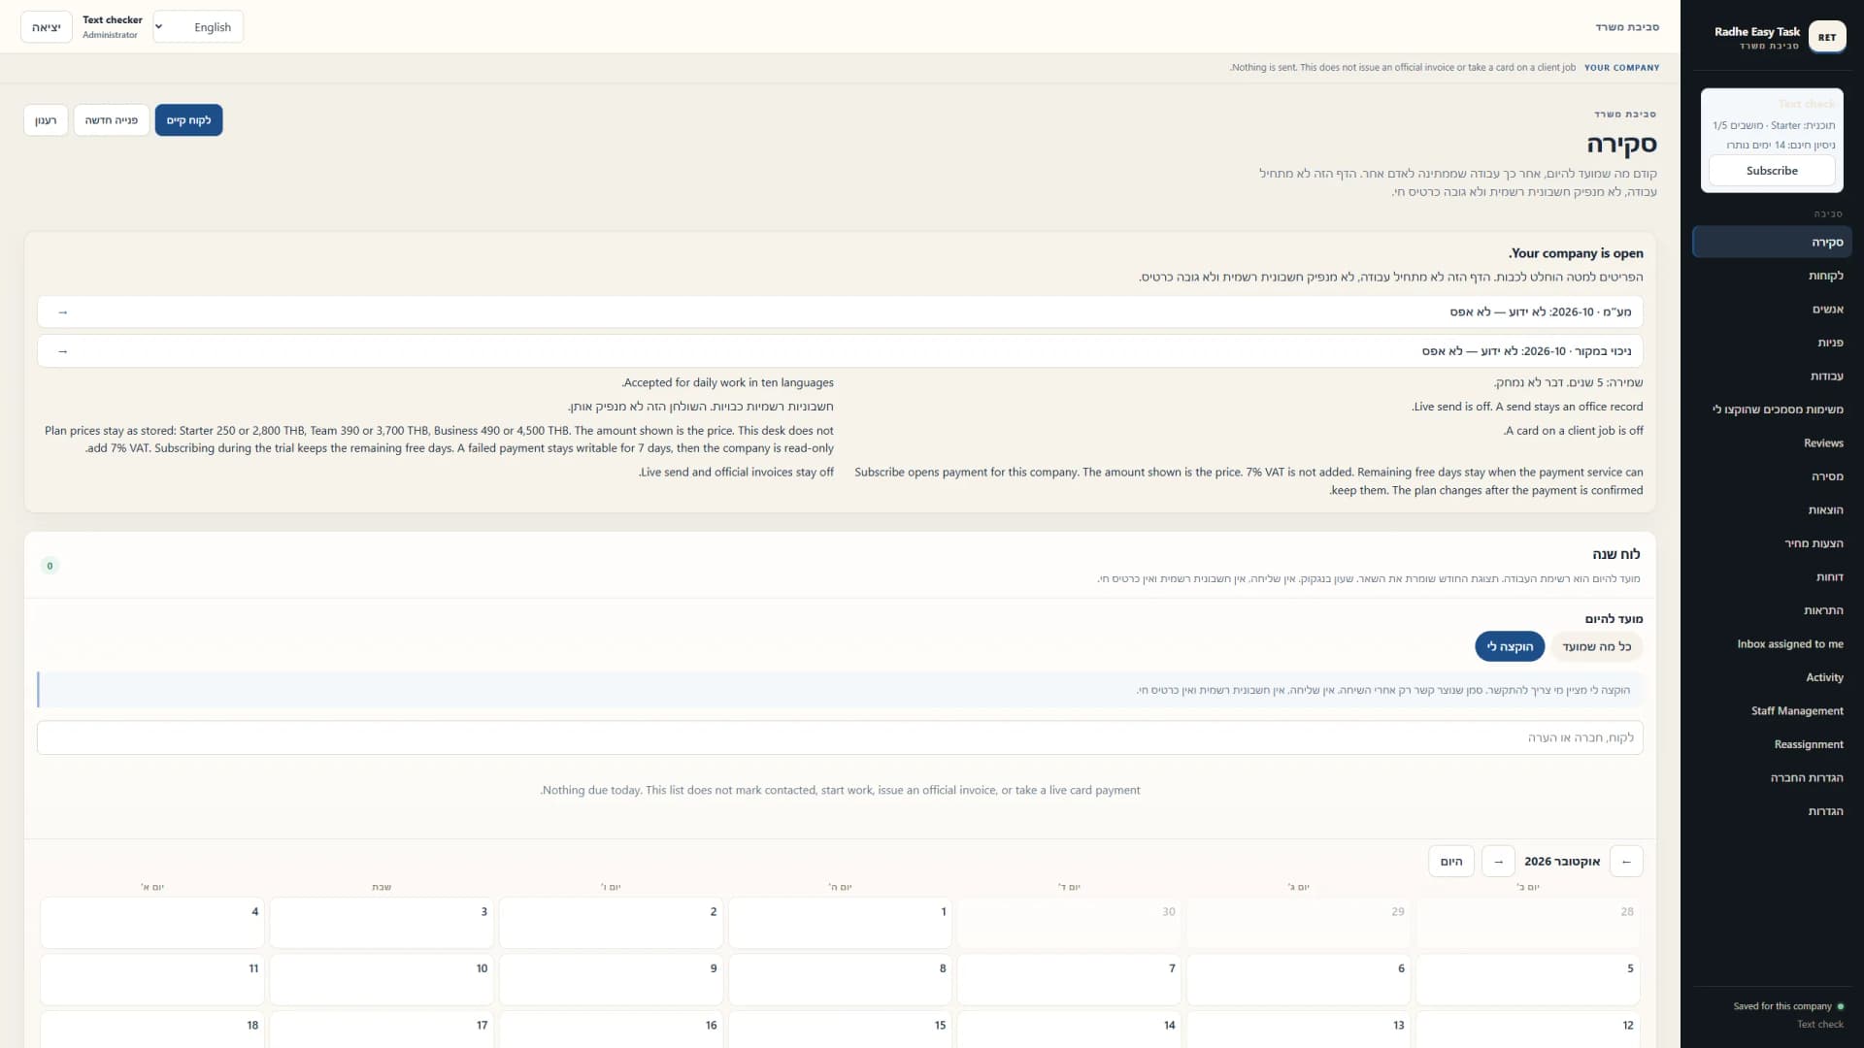The width and height of the screenshot is (1864, 1048).
Task: Open the מע"מ 2026-10 row arrow
Action: tap(63, 312)
